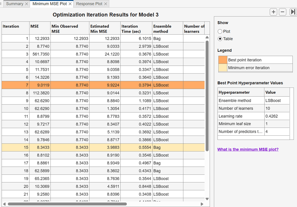Click the table's vertical scrollbar thumb

tap(207, 96)
